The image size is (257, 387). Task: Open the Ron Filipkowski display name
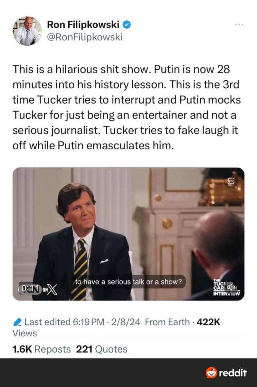[83, 24]
